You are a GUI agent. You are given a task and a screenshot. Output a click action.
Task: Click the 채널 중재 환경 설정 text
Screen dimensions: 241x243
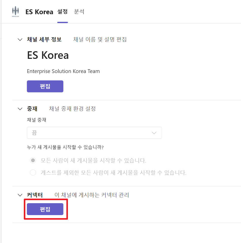coord(72,109)
